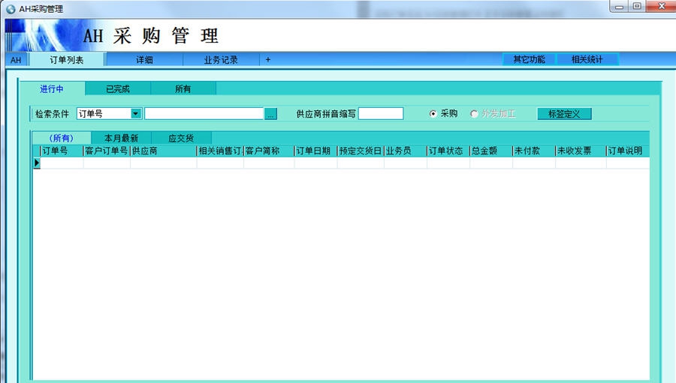Click the 订单状态 column header
The height and width of the screenshot is (383, 676).
pyautogui.click(x=448, y=151)
